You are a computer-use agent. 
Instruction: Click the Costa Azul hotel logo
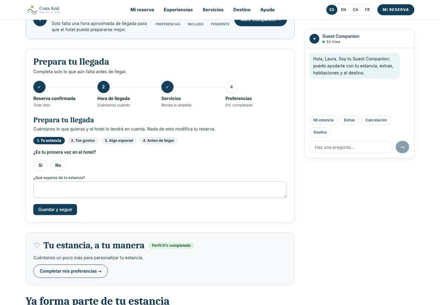point(43,10)
